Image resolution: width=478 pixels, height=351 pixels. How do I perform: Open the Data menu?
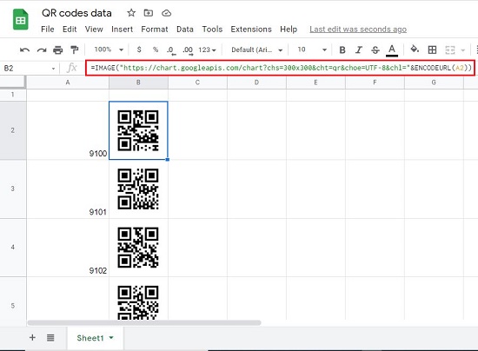tap(185, 30)
